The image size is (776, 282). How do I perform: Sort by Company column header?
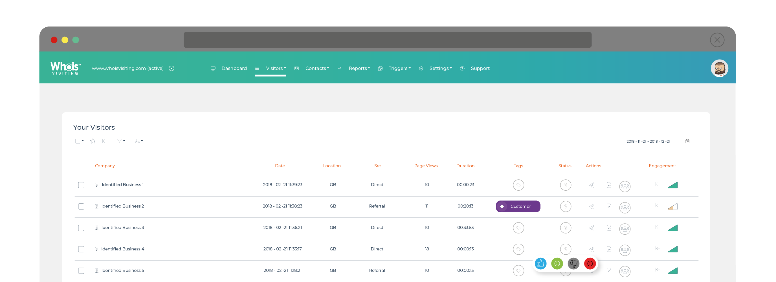tap(105, 166)
